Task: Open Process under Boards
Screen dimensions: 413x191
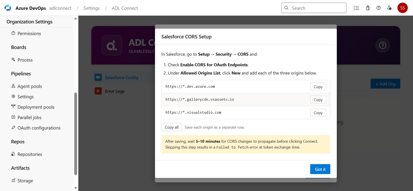Action: click(25, 60)
